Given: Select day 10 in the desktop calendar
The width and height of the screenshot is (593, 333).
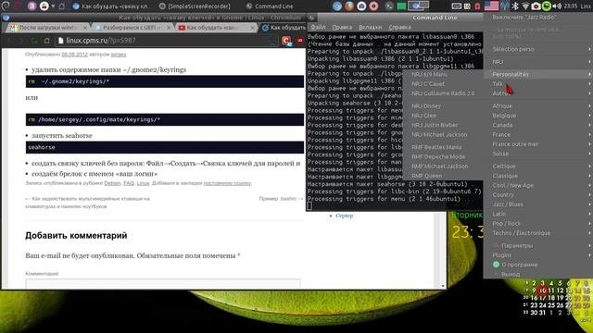Looking at the screenshot, I should click(543, 290).
